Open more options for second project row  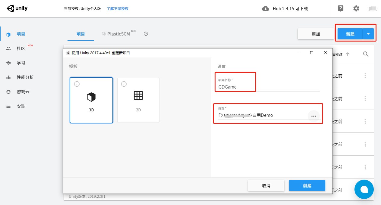[365, 98]
